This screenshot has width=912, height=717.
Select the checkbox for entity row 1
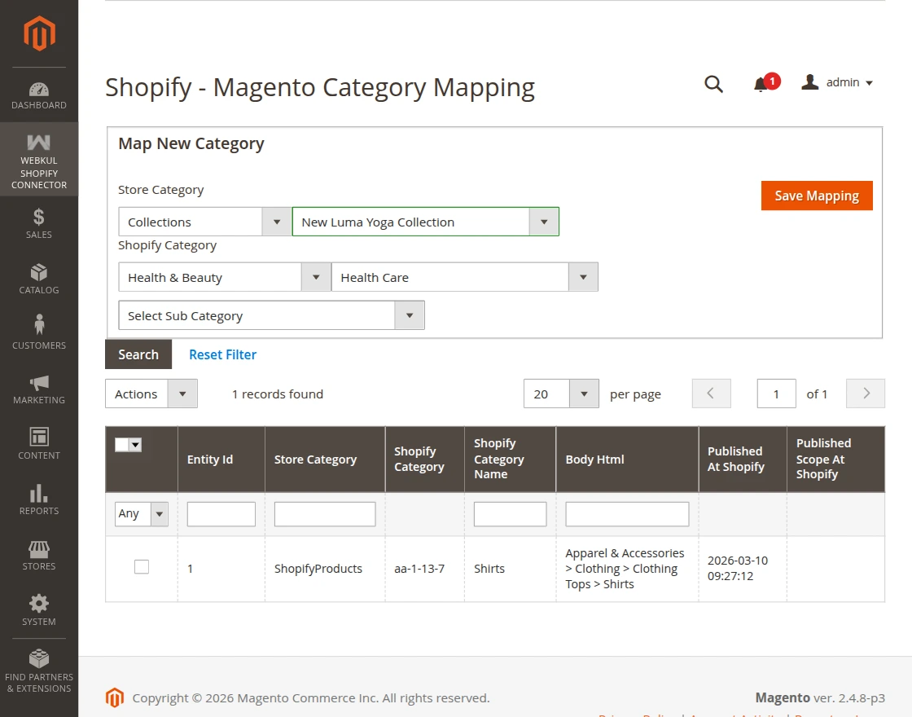[142, 565]
